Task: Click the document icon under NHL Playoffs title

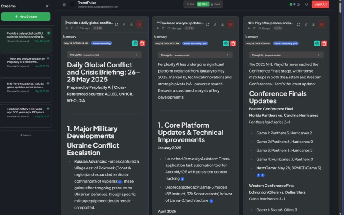Action: 254,28
